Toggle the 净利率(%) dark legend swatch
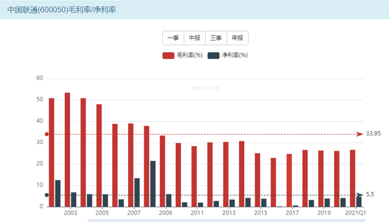Image resolution: width=389 pixels, height=222 pixels. click(213, 55)
